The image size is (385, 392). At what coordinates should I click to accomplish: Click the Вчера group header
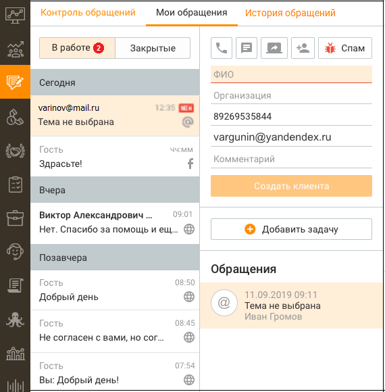click(115, 190)
